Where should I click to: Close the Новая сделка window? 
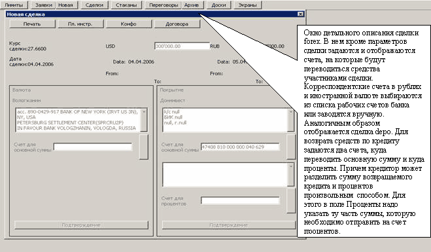coord(300,14)
